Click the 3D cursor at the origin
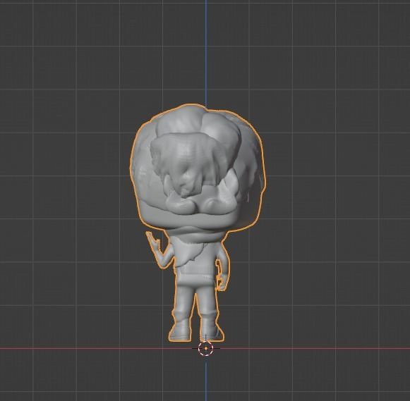This screenshot has width=410, height=401. 206,348
